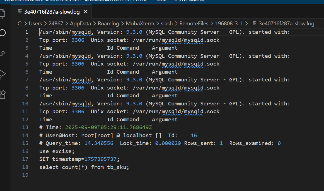Open the Search view in activity bar
This screenshot has height=191, width=324.
coord(3,33)
